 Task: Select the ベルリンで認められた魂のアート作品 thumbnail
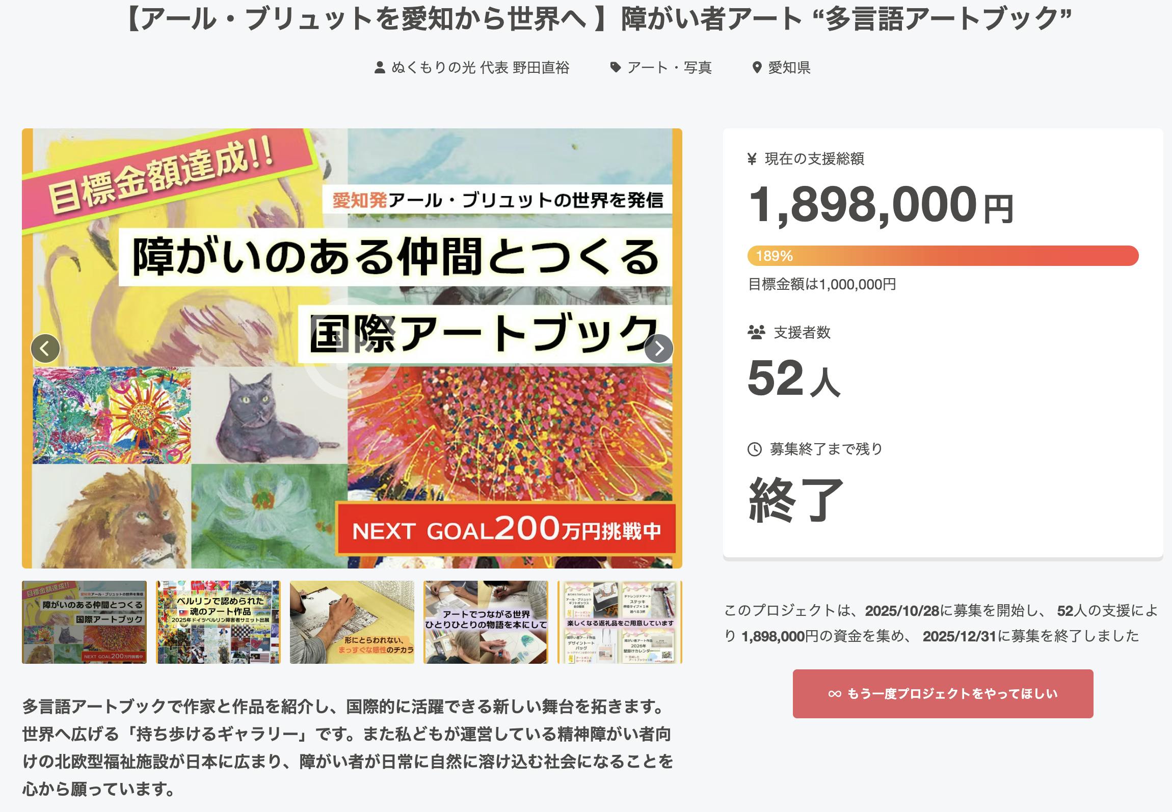pyautogui.click(x=218, y=622)
